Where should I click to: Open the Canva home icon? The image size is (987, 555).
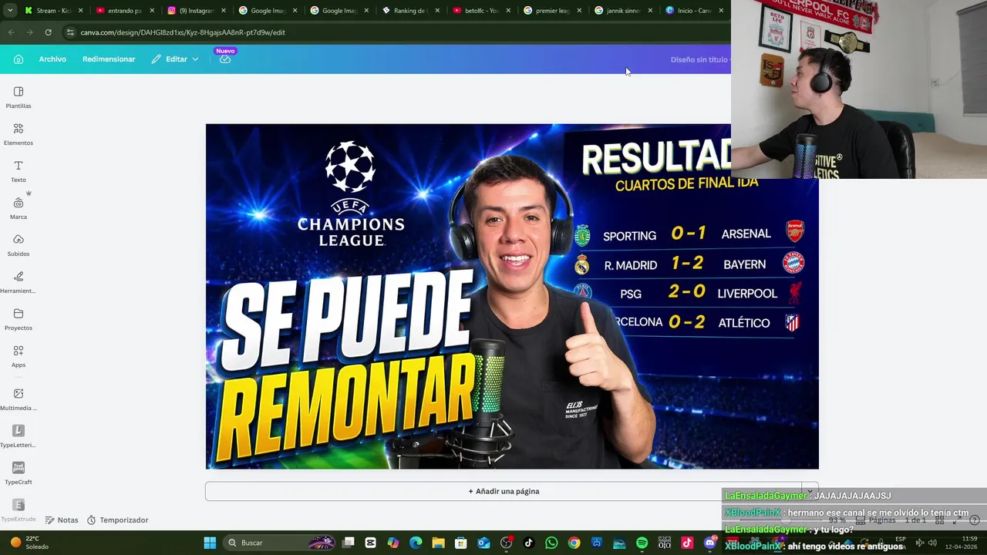(19, 59)
